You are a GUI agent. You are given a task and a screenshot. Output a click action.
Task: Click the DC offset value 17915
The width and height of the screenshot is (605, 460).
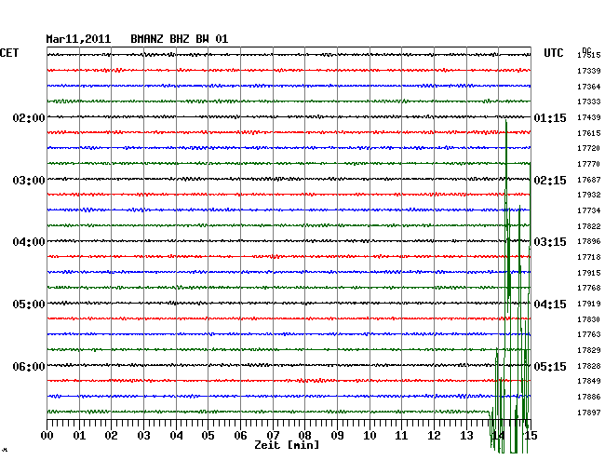click(x=589, y=273)
